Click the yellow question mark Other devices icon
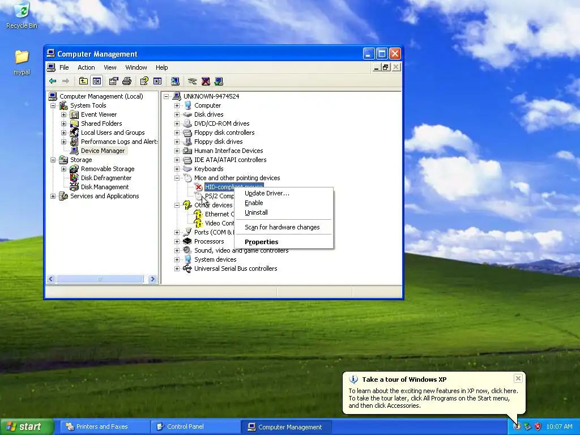The width and height of the screenshot is (580, 435). (x=187, y=205)
